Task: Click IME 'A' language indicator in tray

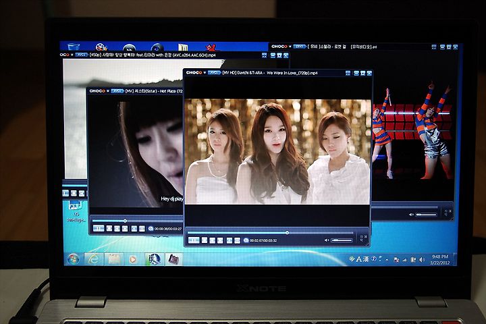Action: 359,259
